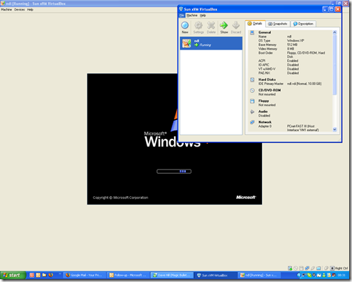352x282 pixels.
Task: Open the File menu in VirtualBox manager
Action: pyautogui.click(x=182, y=15)
